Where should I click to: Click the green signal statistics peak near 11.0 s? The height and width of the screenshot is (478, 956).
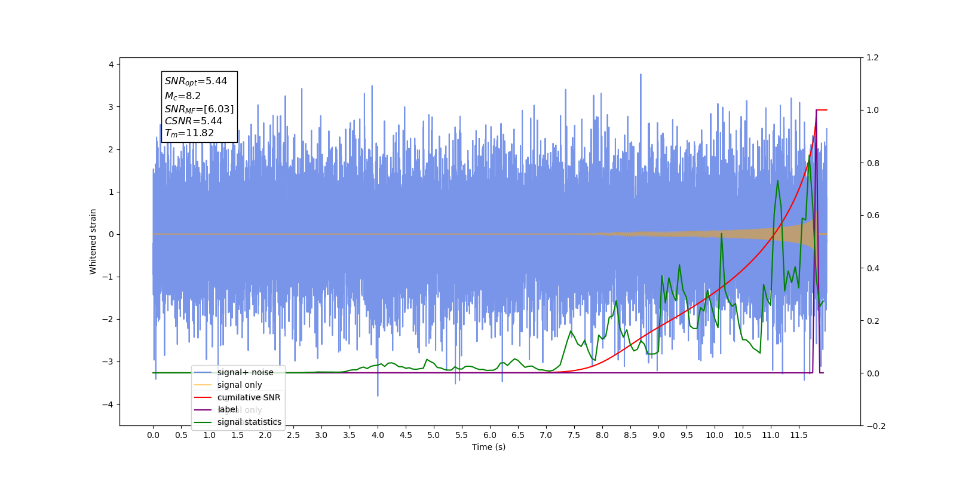777,180
